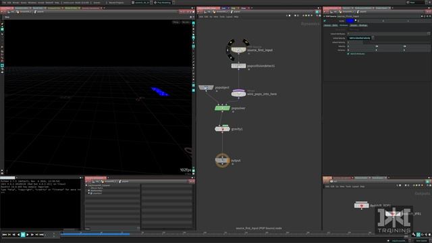Screen dimensions: 432x243
Task: Click current frame marker at timeline start
Action: coord(62,233)
